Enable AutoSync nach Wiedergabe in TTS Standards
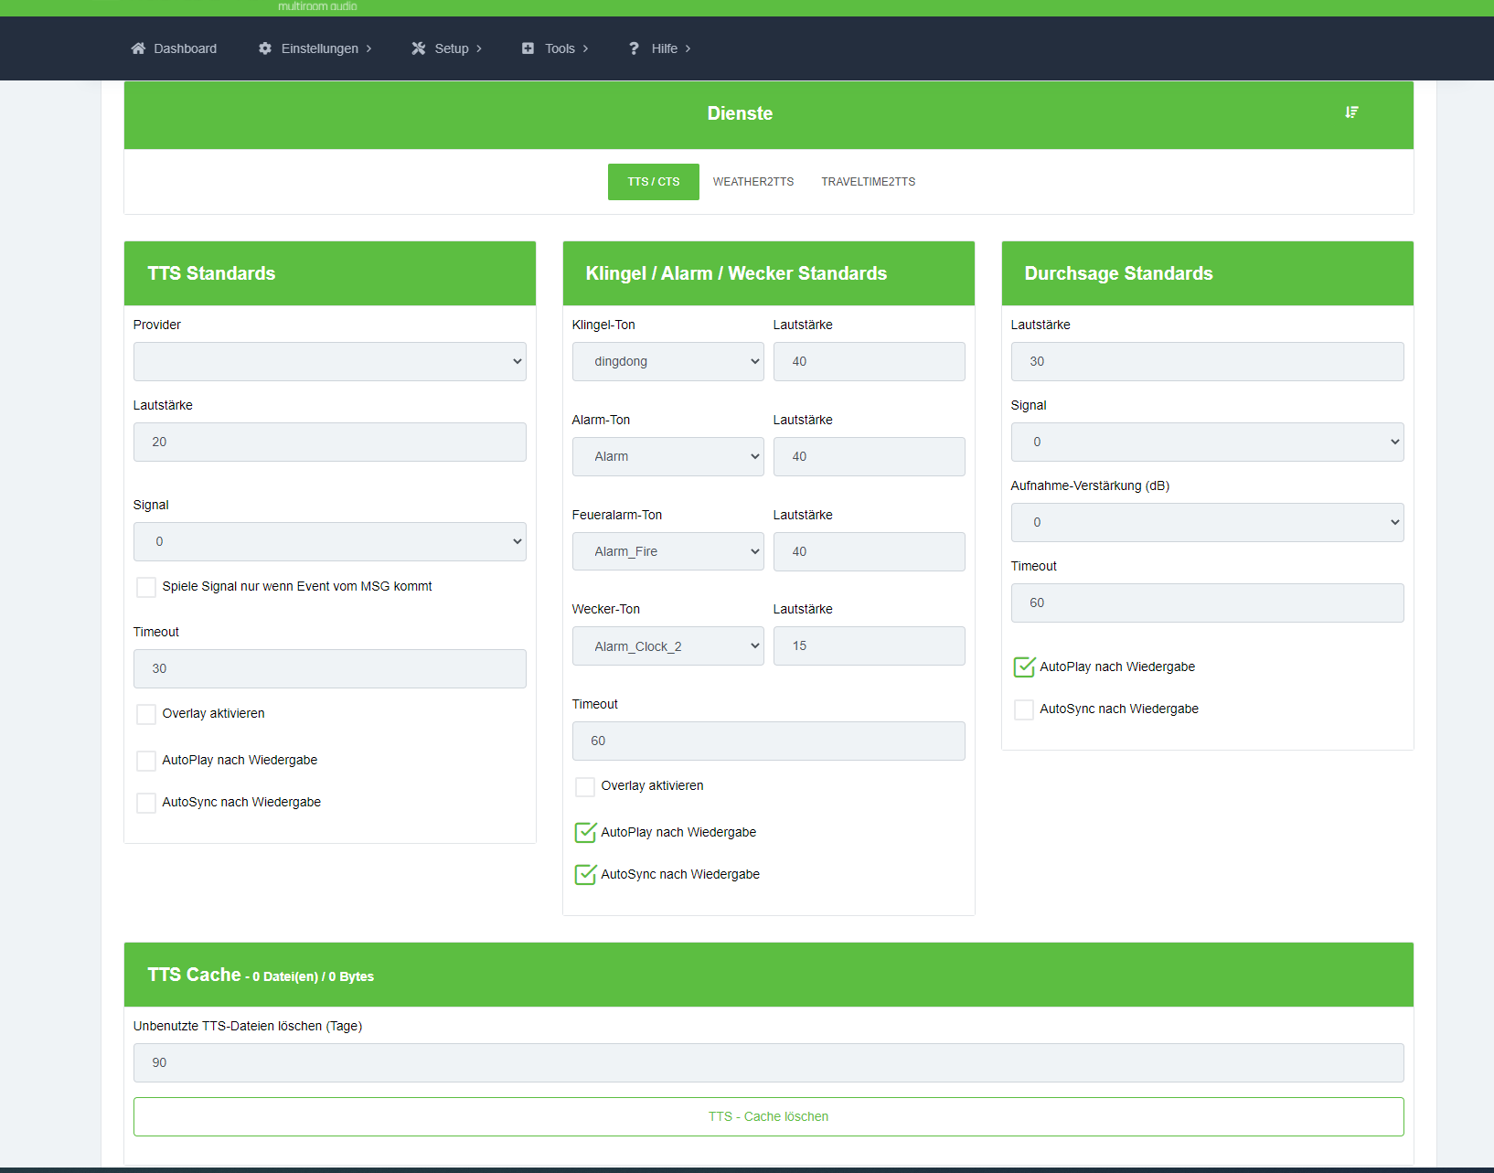Viewport: 1494px width, 1173px height. 146,803
